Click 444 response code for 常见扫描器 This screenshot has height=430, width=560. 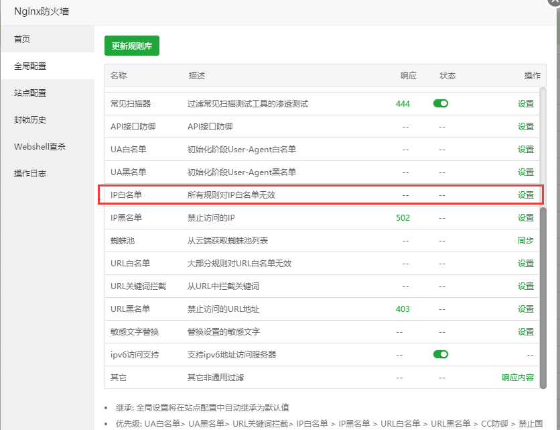(x=403, y=104)
